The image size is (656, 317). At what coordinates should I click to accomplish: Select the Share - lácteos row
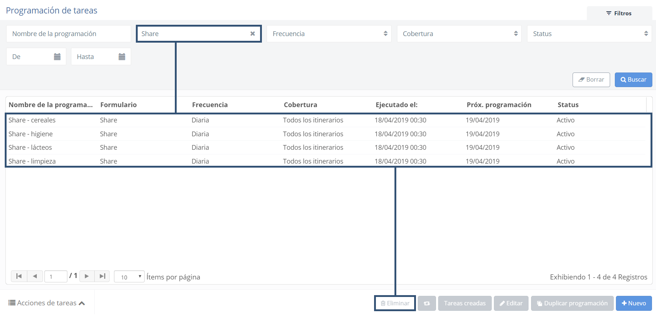[x=30, y=147]
